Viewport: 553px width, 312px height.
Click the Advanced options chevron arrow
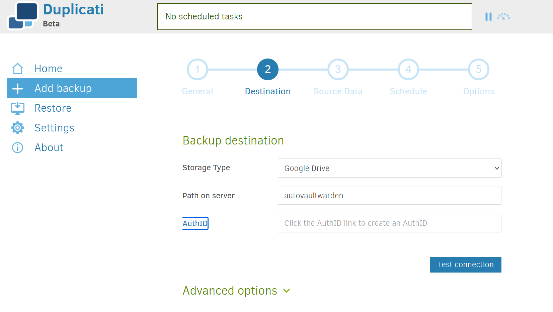pos(287,291)
